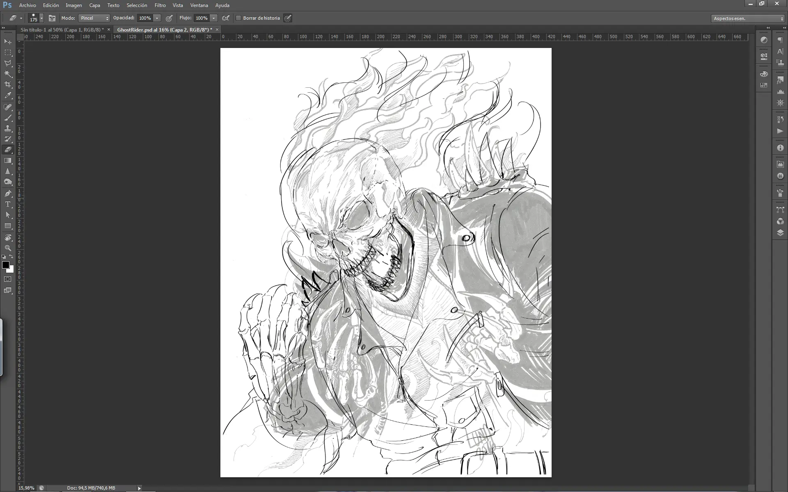Toggle tablet pressure controls size

288,18
